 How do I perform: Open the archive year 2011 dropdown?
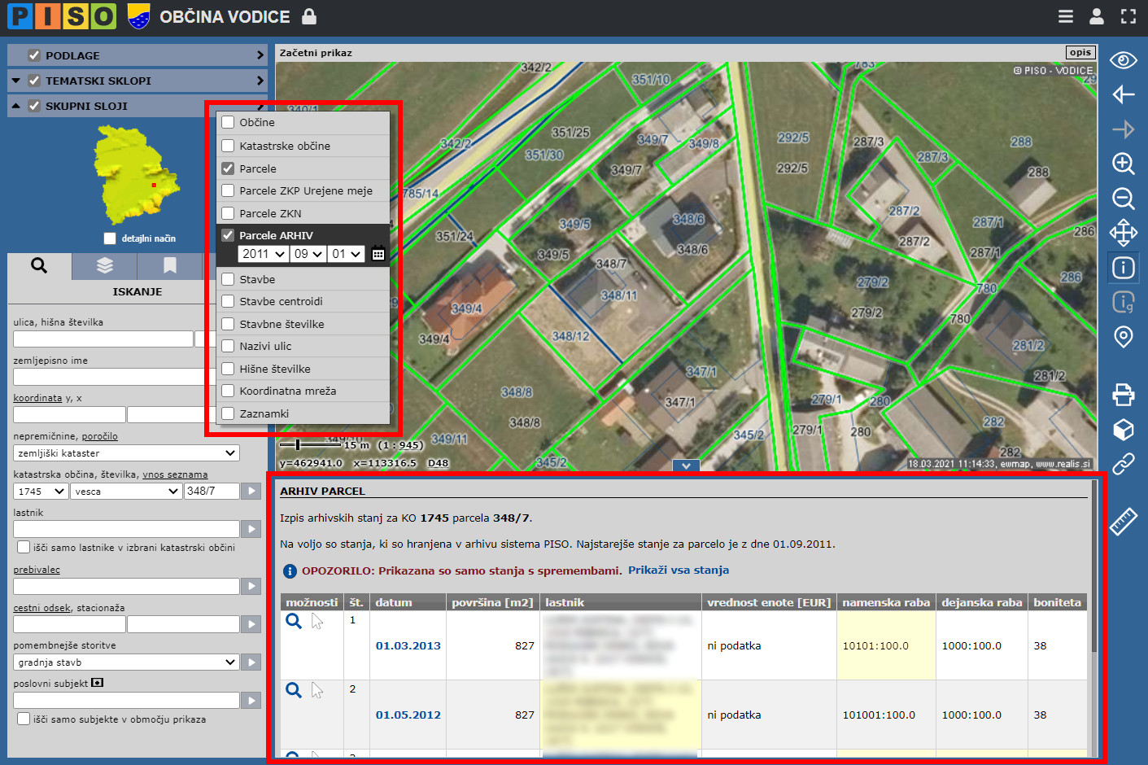pos(264,254)
